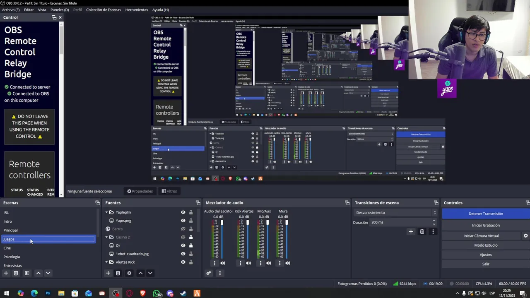Image resolution: width=530 pixels, height=298 pixels.
Task: Show the hidden Barrra source
Action: 183,229
